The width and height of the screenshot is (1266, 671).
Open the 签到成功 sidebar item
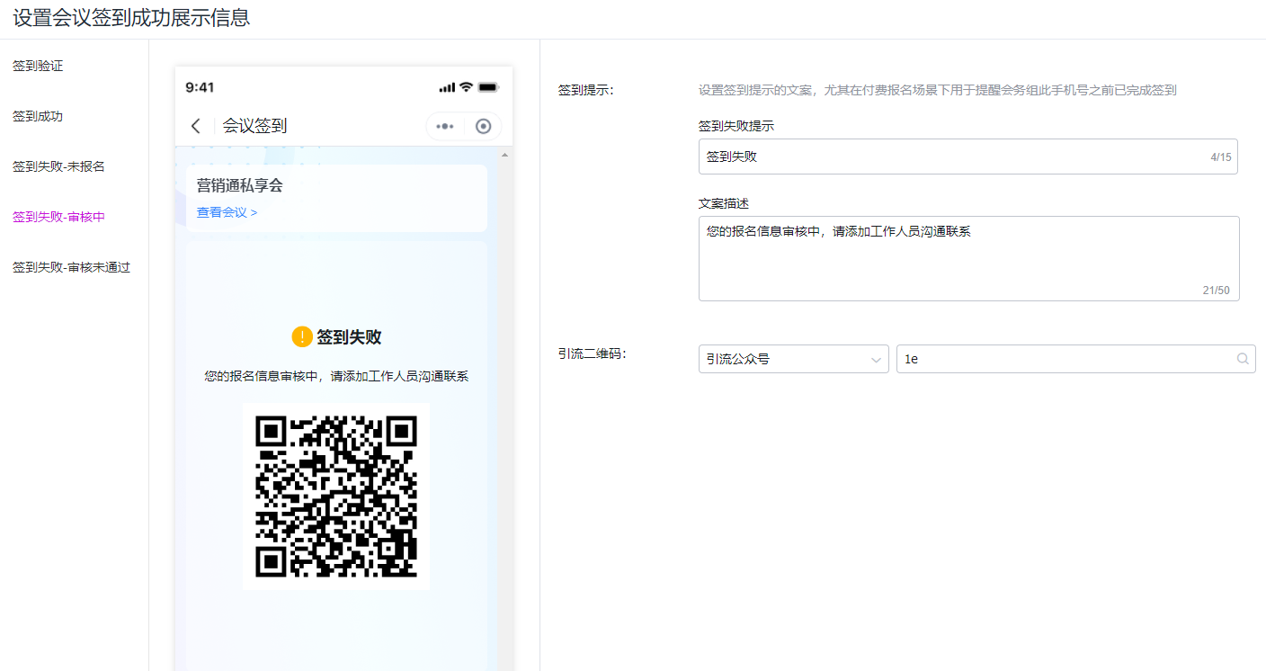[38, 116]
